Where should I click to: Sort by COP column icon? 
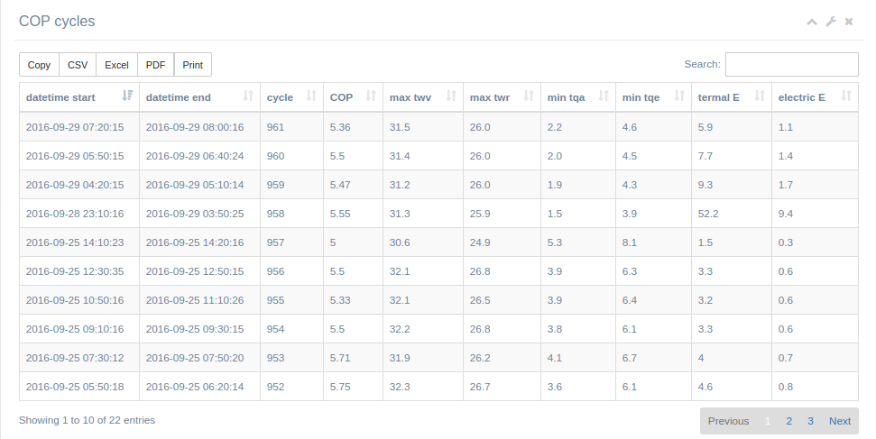point(371,96)
